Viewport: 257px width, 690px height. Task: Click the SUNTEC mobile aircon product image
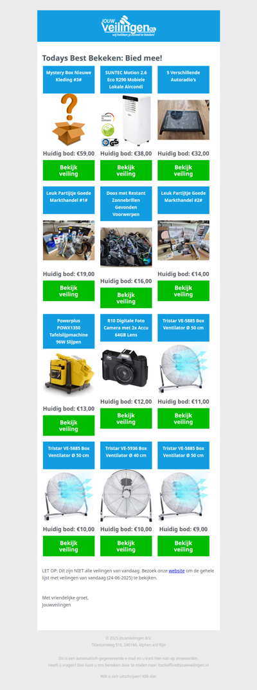(126, 120)
